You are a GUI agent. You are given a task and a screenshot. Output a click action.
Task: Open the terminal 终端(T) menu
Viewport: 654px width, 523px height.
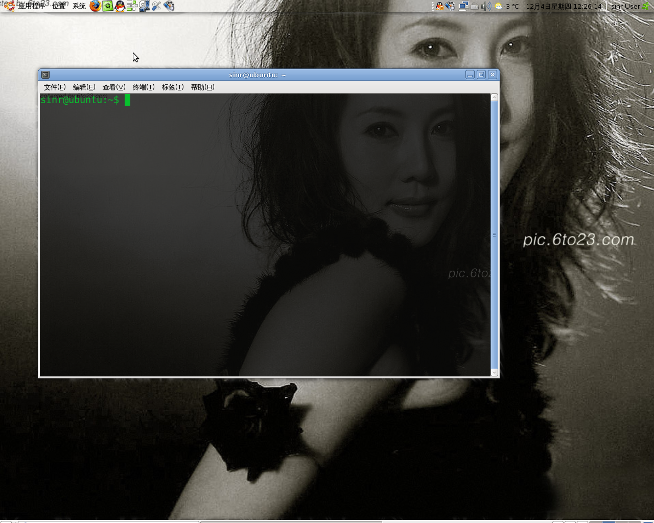click(144, 87)
